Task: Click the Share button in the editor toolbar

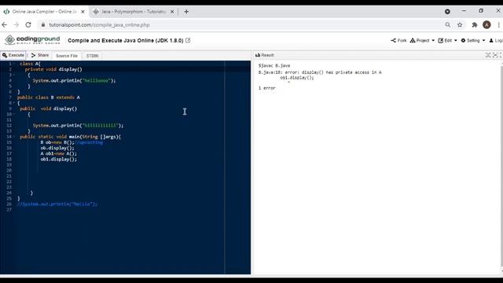Action: tap(40, 55)
